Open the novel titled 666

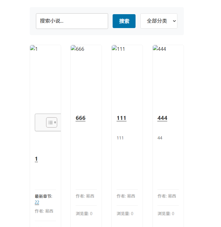point(80,118)
